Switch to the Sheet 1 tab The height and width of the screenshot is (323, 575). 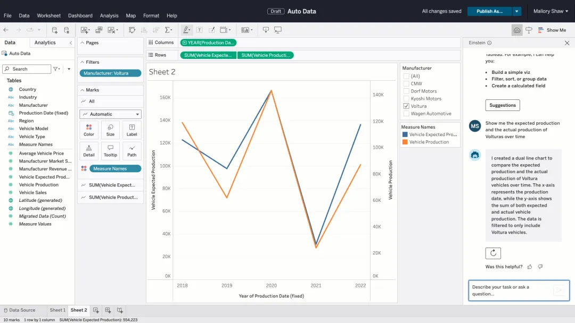click(57, 310)
